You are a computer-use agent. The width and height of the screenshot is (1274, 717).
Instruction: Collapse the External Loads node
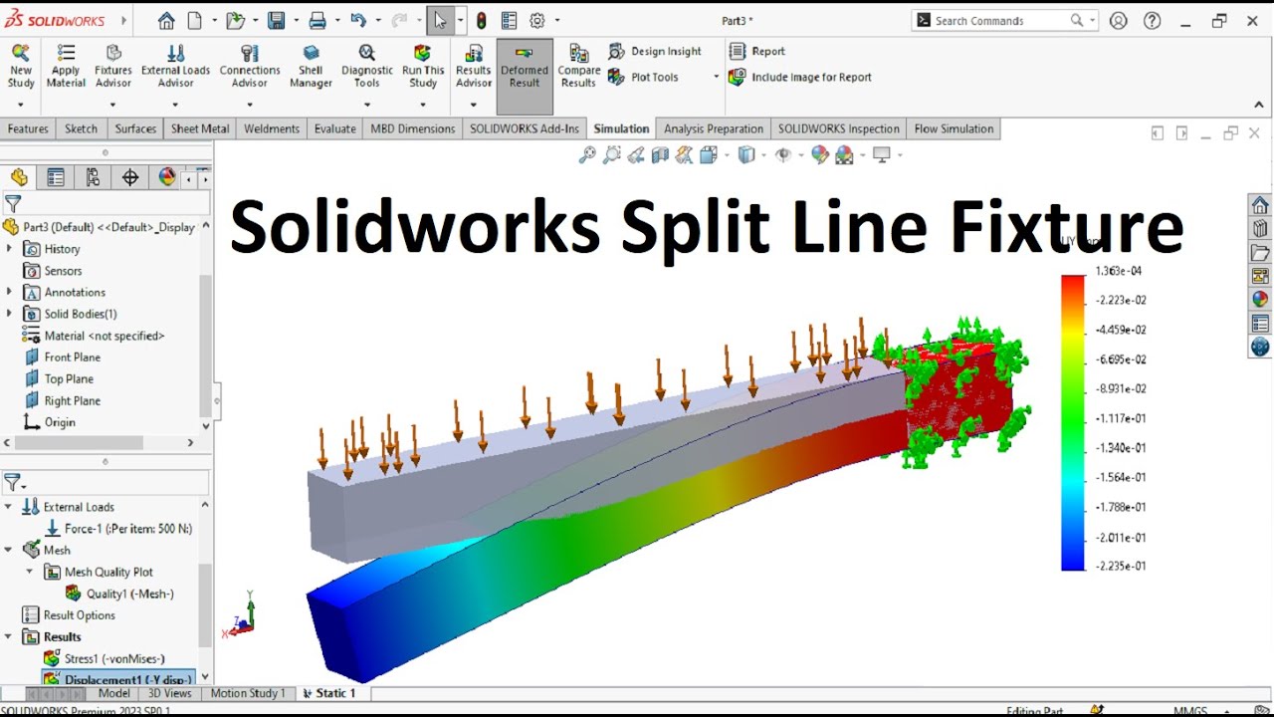pyautogui.click(x=10, y=507)
